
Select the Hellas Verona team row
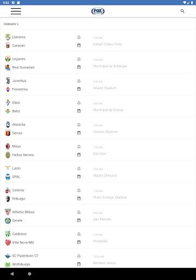[20, 155]
